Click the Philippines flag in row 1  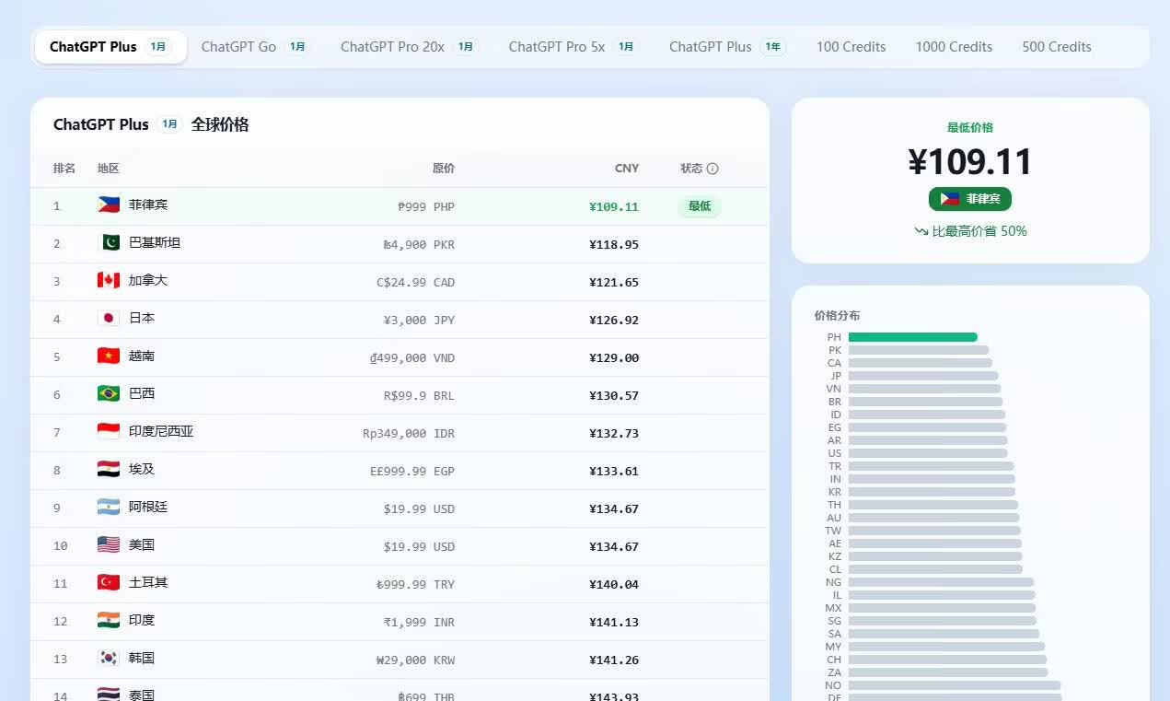pyautogui.click(x=109, y=204)
